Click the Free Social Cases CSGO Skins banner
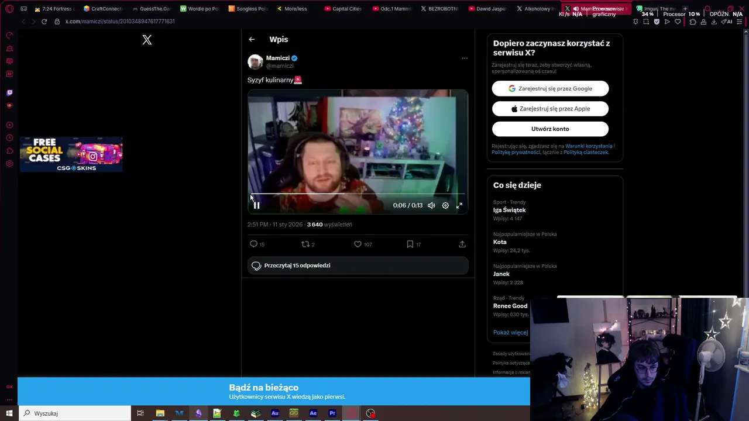This screenshot has width=749, height=421. [71, 154]
